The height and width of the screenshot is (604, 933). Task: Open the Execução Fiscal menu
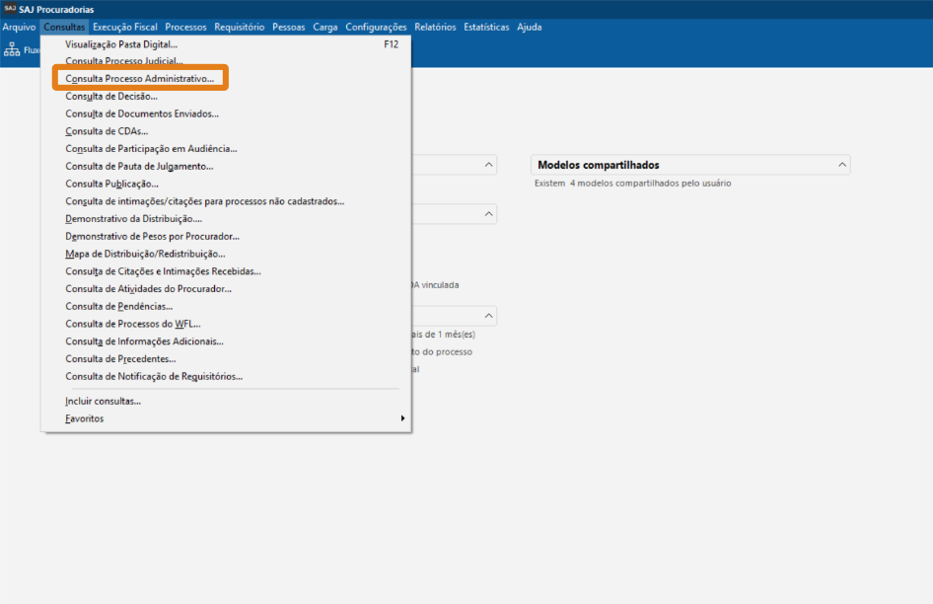pos(125,27)
